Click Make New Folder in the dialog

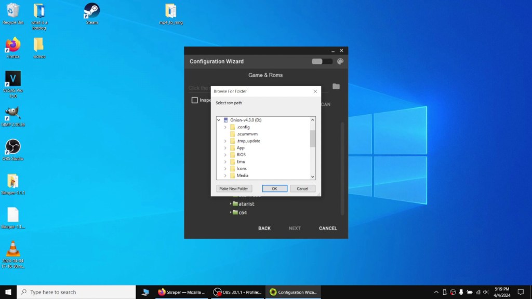[234, 188]
